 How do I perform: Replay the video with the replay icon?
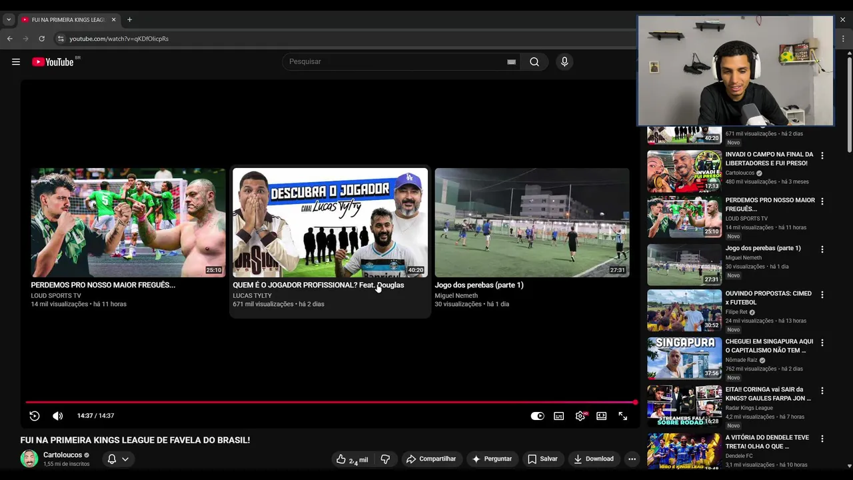pos(35,416)
